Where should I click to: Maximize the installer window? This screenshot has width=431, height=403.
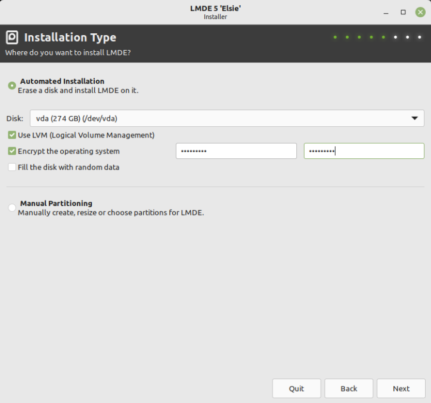(x=403, y=12)
